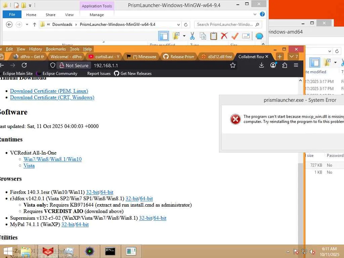Click Download Certificate (CRT, Windows) link
The height and width of the screenshot is (258, 344).
[x=52, y=97]
